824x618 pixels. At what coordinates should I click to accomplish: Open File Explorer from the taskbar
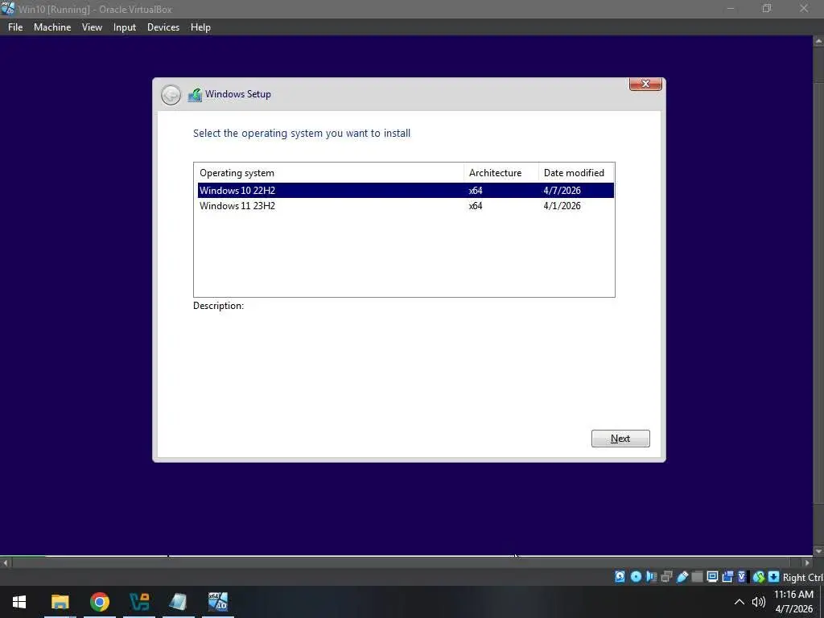(60, 602)
